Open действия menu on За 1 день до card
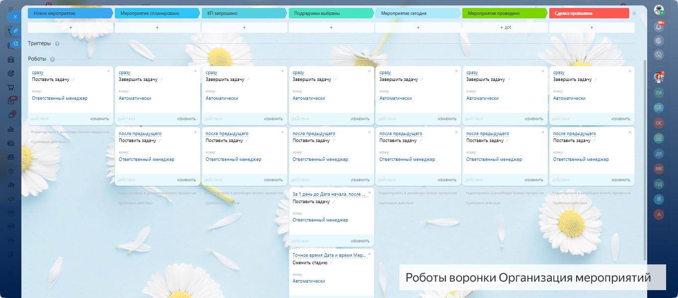 coord(300,241)
